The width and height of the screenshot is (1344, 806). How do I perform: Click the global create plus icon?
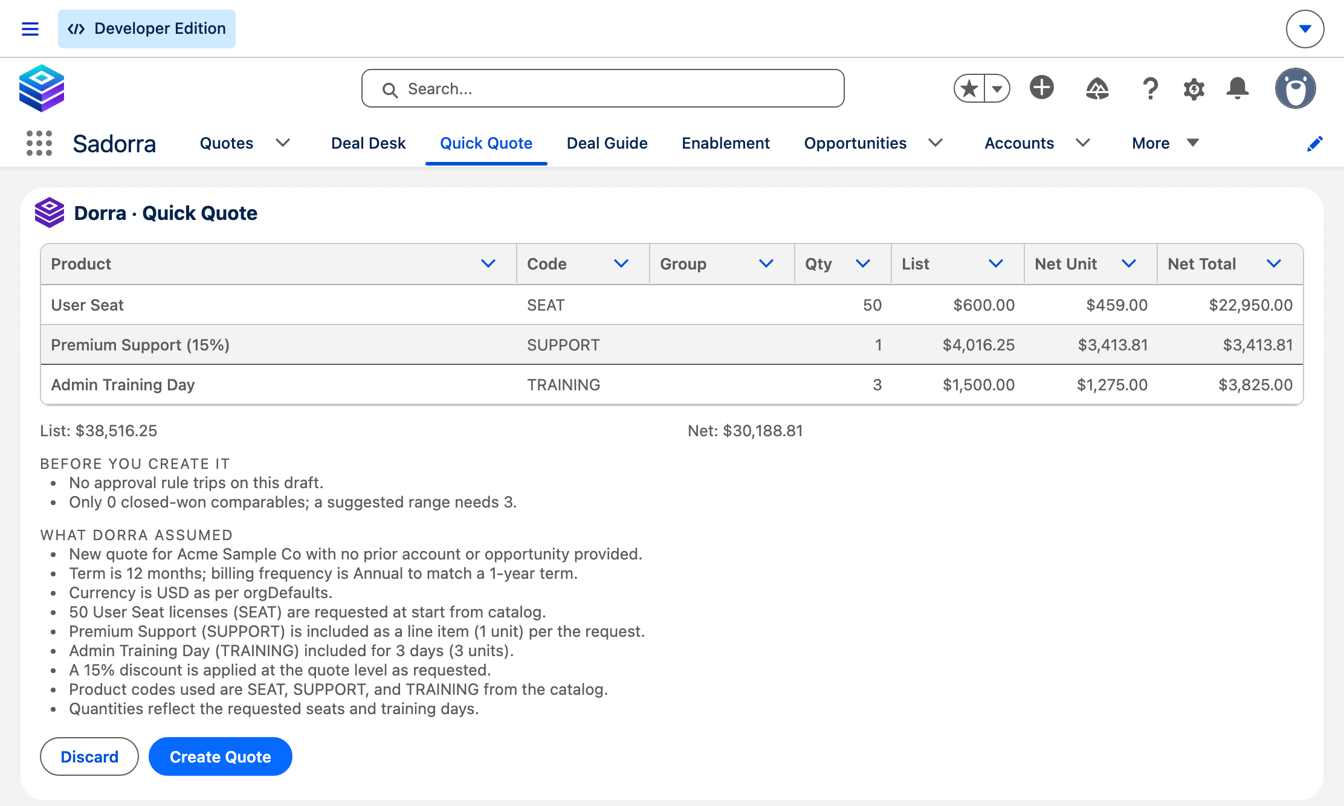[x=1042, y=88]
